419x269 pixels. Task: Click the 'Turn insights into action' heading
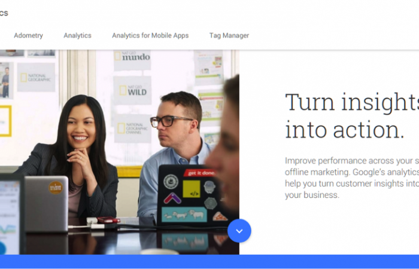click(x=352, y=116)
